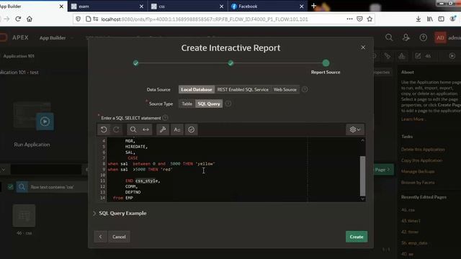Click the Redo icon in code editor
Image resolution: width=461 pixels, height=259 pixels.
pyautogui.click(x=117, y=129)
